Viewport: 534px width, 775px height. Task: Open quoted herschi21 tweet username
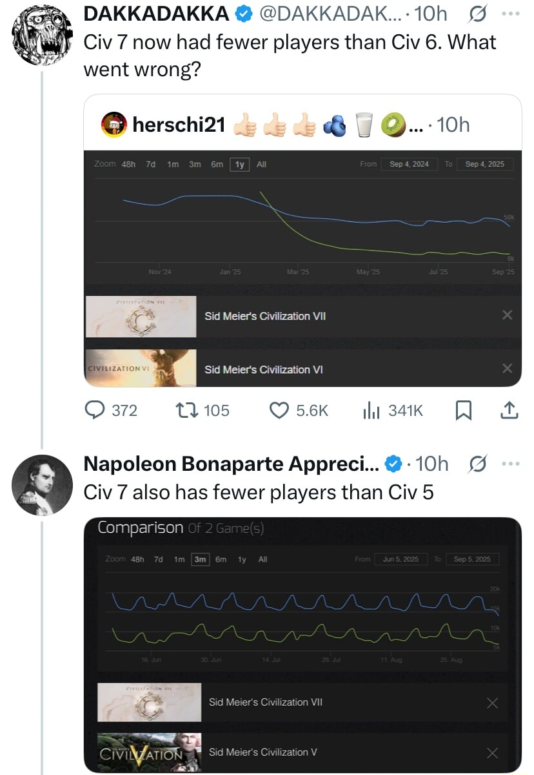click(x=179, y=125)
